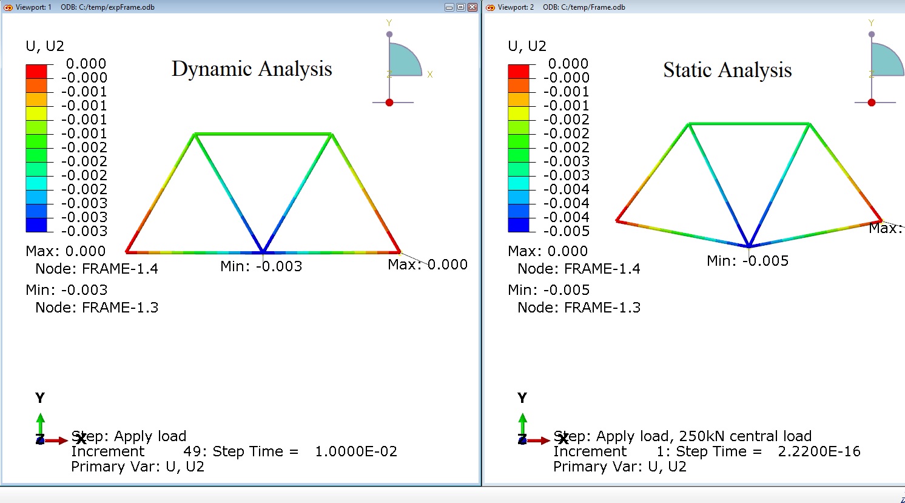Click 'Node: FRAME-1.3' in Viewport 1 legend
The height and width of the screenshot is (503, 905).
coord(97,308)
